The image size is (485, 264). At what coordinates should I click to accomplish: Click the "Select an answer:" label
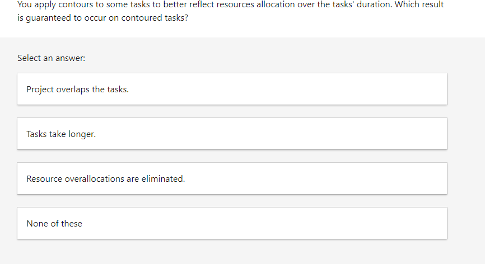(51, 58)
